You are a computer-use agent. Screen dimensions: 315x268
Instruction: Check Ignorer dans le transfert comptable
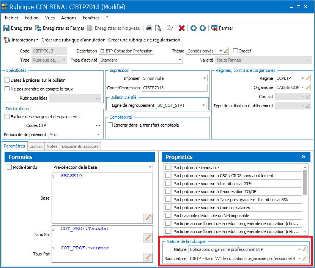(x=110, y=125)
